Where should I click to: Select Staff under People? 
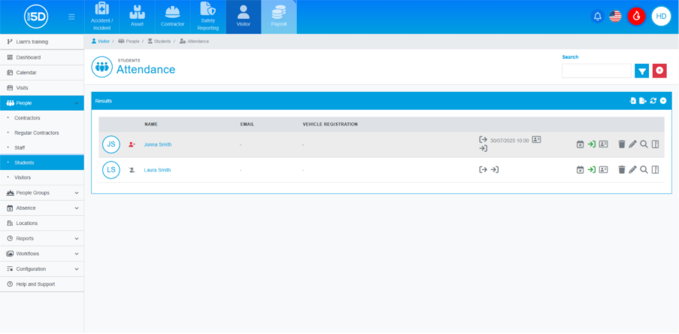coord(42,147)
